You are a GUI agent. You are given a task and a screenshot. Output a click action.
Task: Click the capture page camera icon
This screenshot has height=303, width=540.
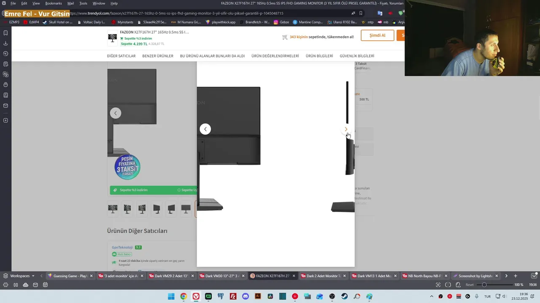click(438, 285)
